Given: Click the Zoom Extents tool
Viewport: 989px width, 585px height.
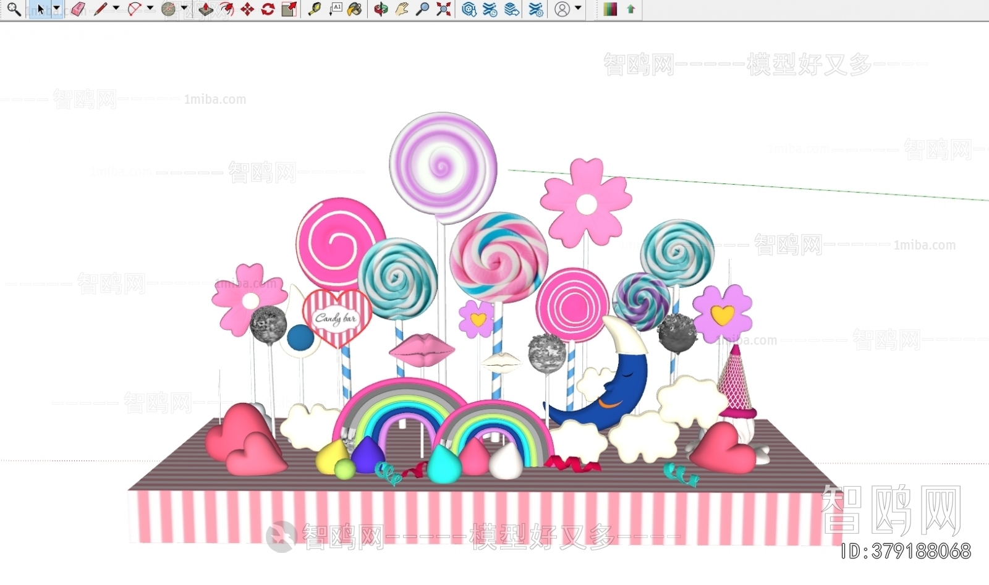Looking at the screenshot, I should coord(443,9).
